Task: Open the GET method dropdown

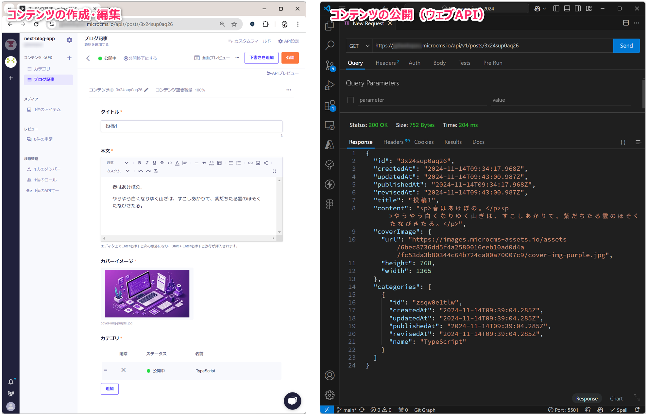Action: pyautogui.click(x=359, y=46)
